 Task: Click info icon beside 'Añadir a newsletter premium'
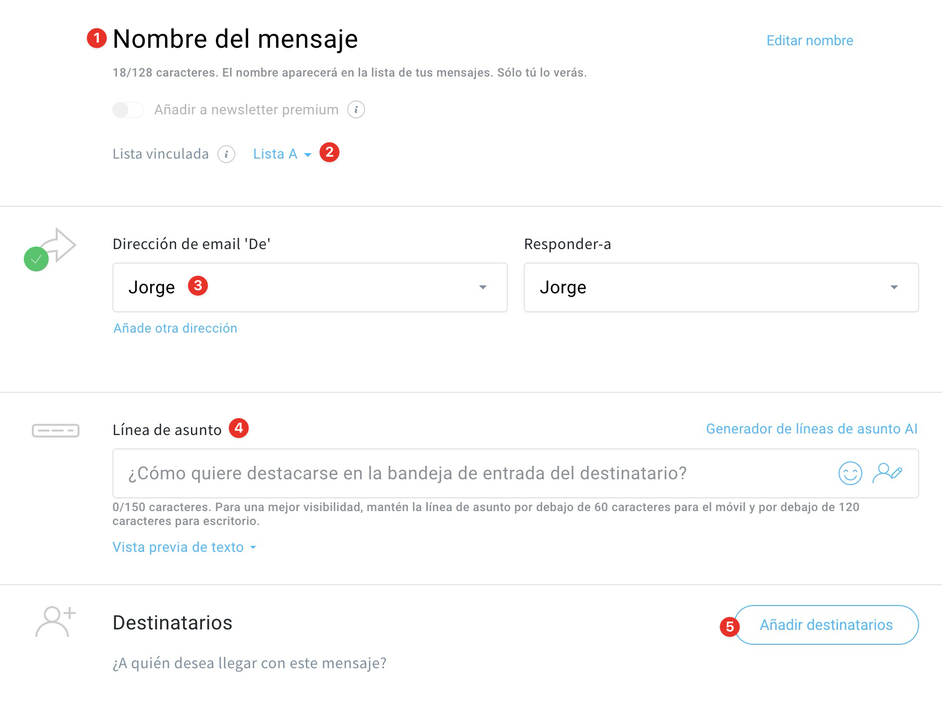click(x=356, y=109)
